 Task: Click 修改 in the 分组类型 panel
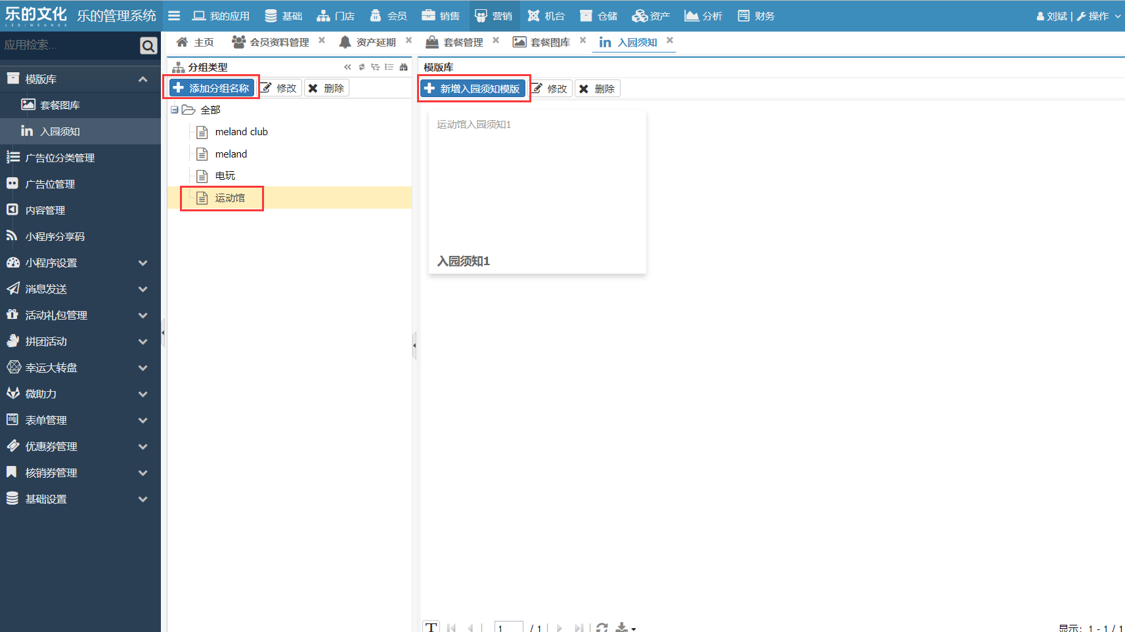pos(279,88)
